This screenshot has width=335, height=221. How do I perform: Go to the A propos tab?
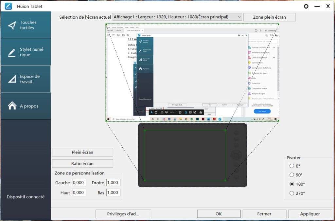(26, 106)
